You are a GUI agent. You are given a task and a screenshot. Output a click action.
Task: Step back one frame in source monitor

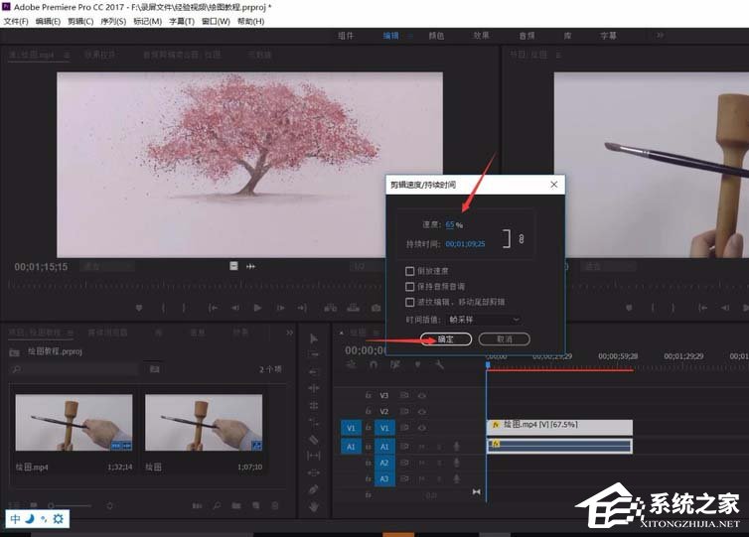[x=235, y=308]
